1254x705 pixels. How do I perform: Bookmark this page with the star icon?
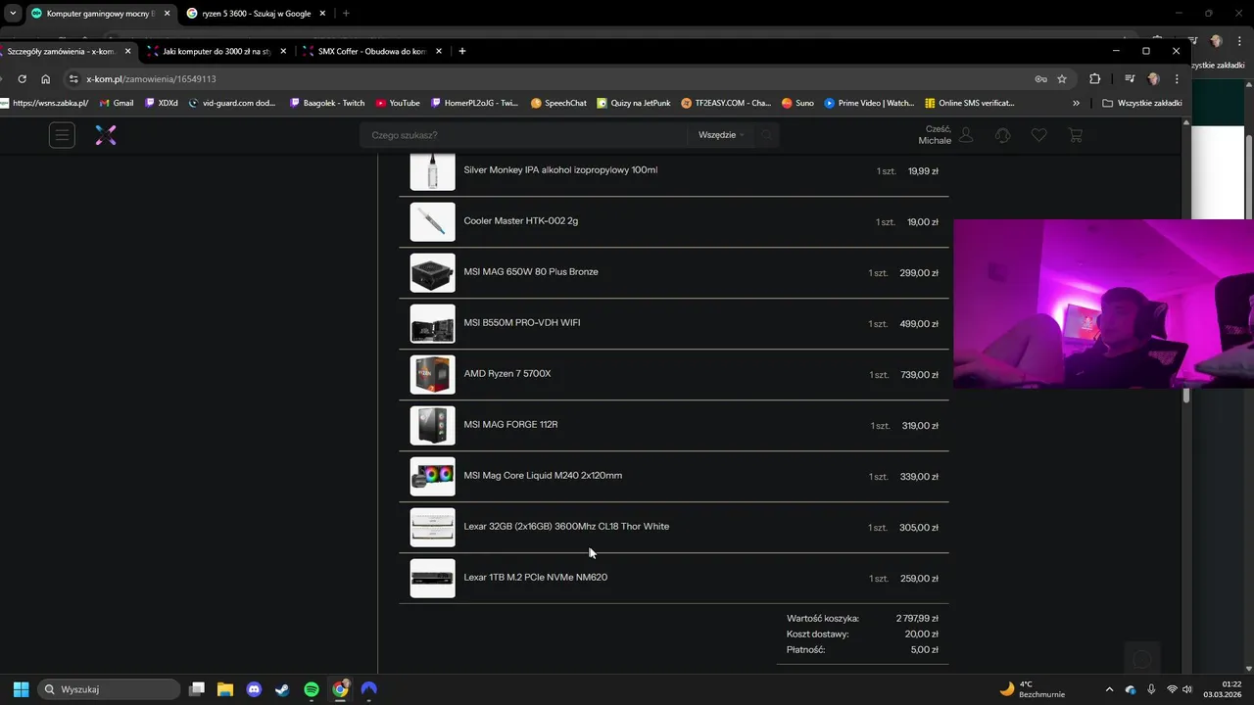pyautogui.click(x=1062, y=79)
